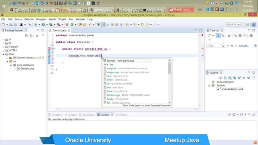Screen dimensions: 258x145
Task: Open the Refactor menu
Action: [29, 19]
